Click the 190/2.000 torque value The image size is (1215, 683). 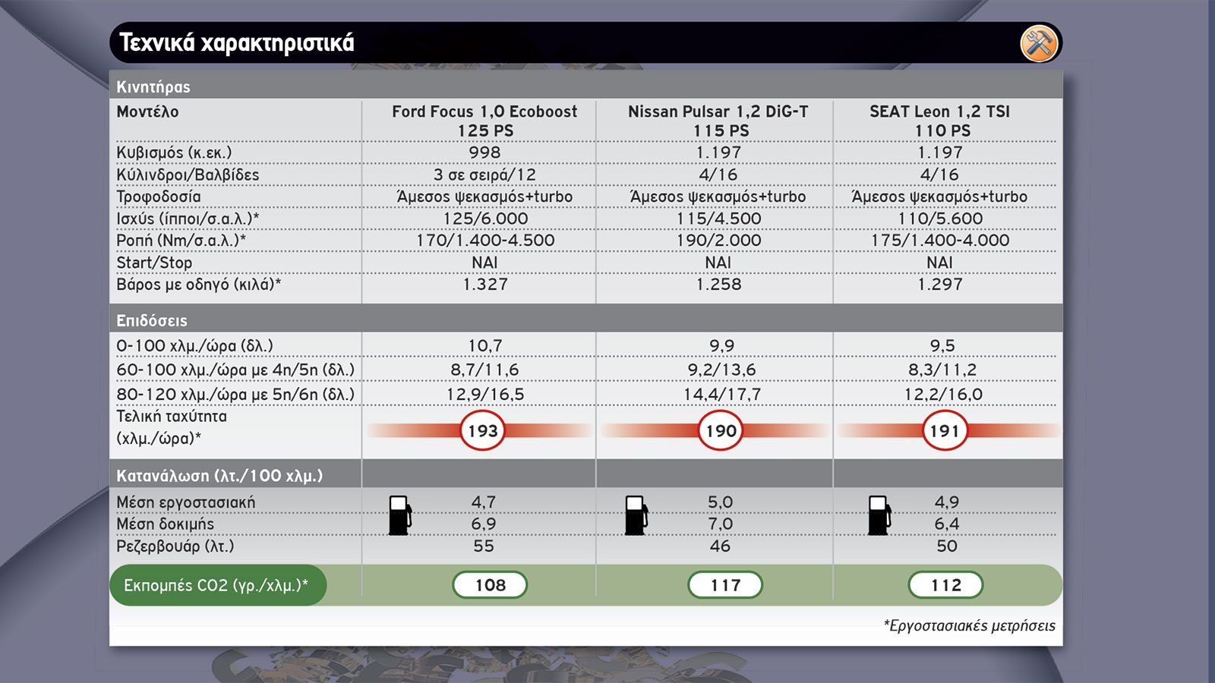click(718, 241)
